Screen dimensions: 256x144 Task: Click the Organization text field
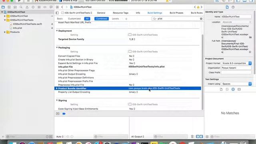(x=236, y=68)
